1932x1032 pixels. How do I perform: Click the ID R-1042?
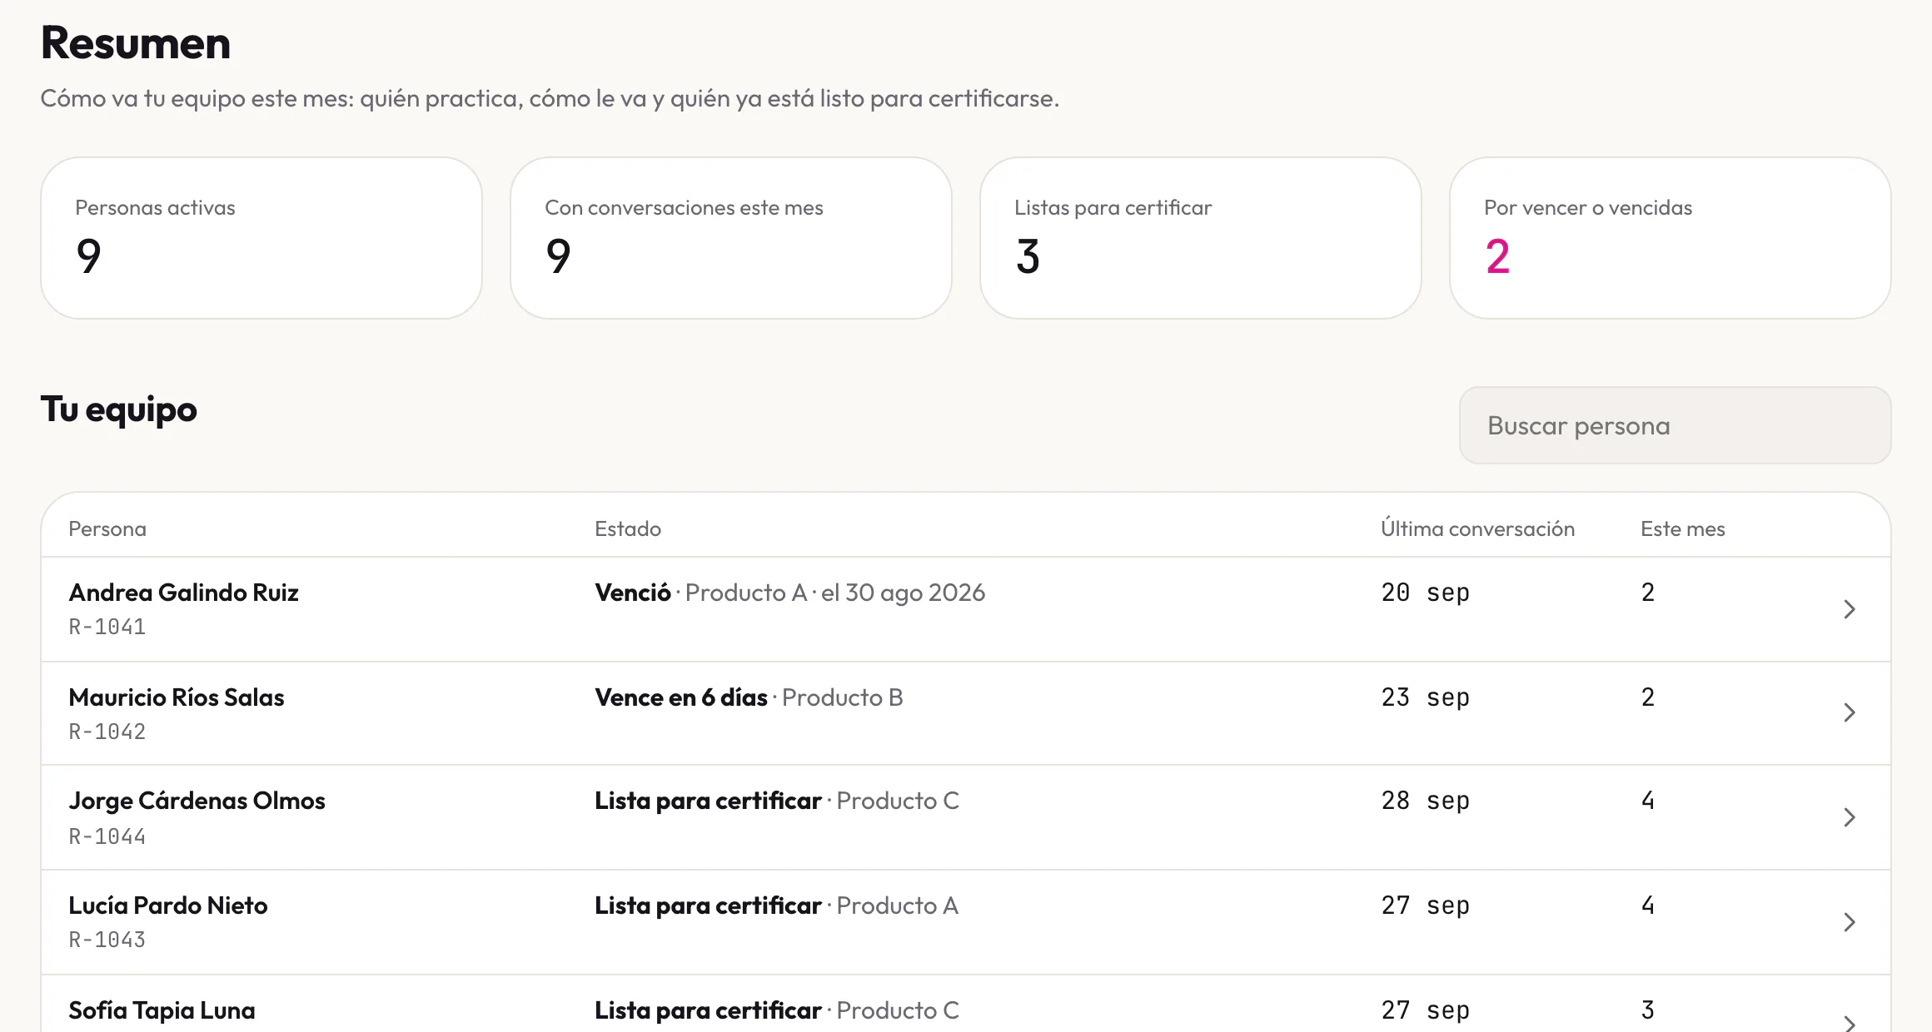tap(107, 732)
